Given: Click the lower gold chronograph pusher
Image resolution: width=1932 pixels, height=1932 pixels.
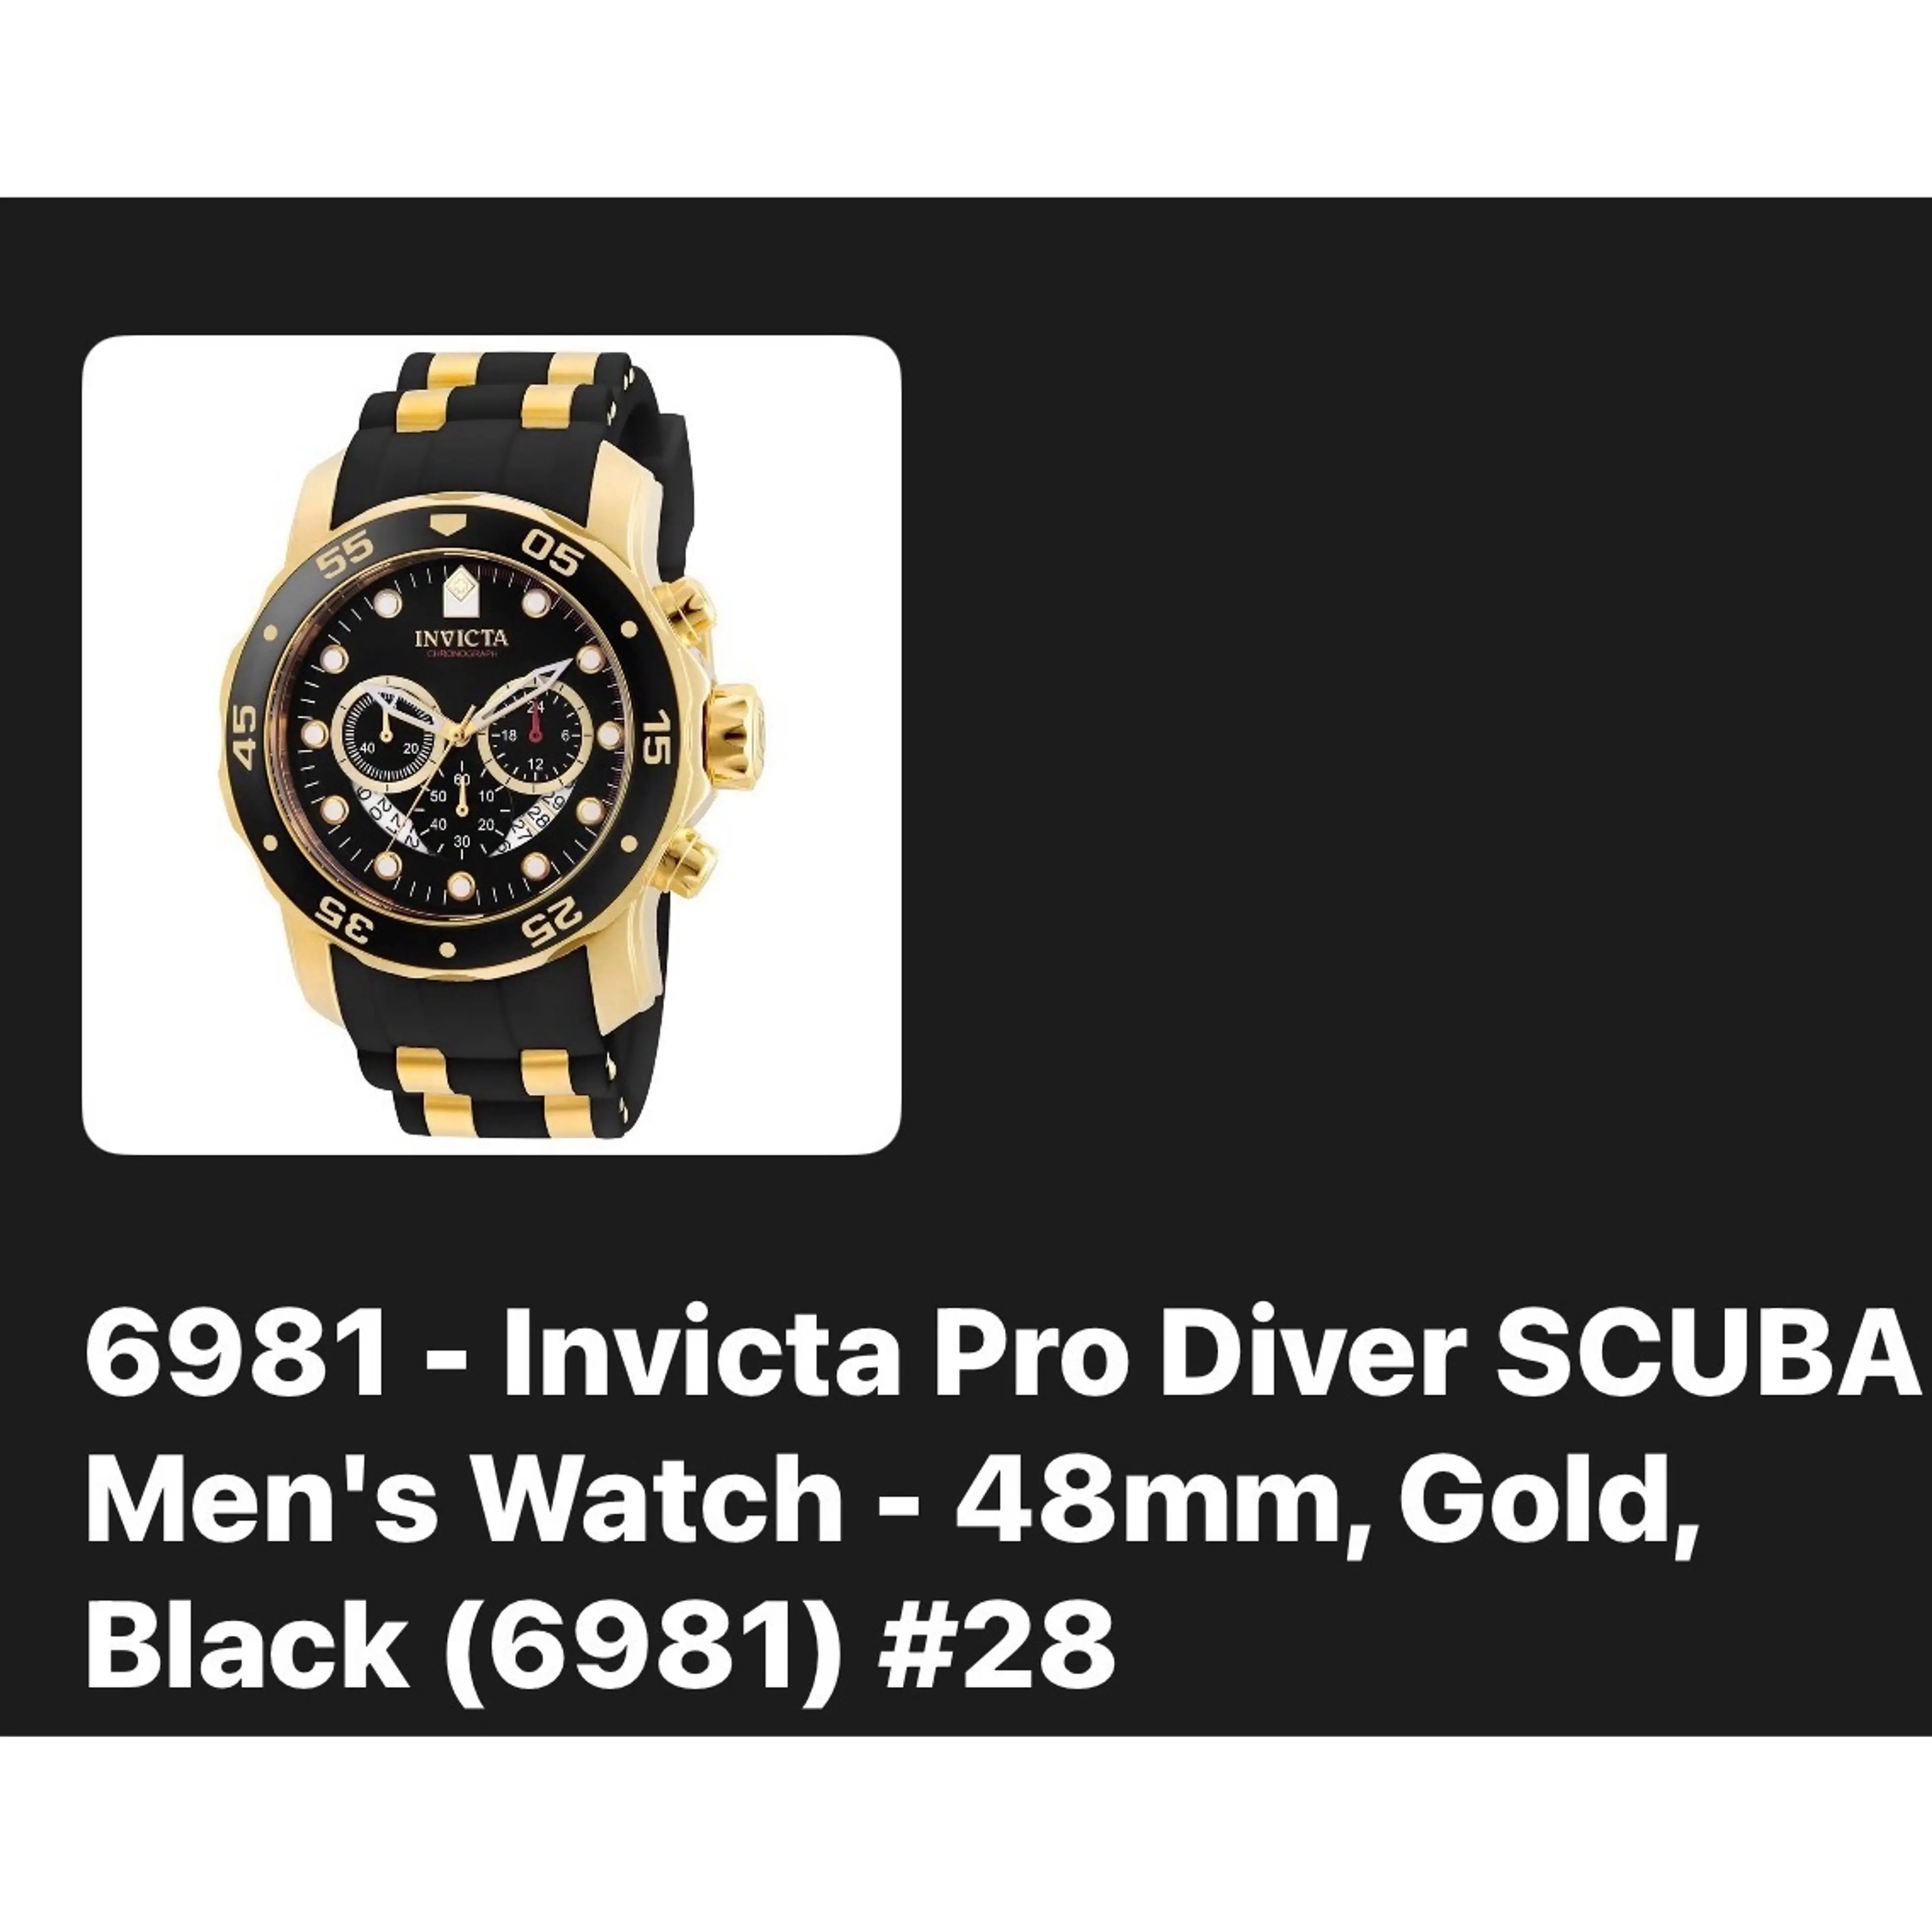Looking at the screenshot, I should pyautogui.click(x=694, y=857).
